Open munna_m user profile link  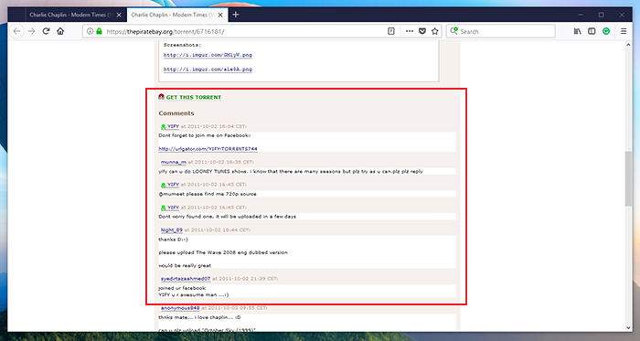pyautogui.click(x=174, y=162)
